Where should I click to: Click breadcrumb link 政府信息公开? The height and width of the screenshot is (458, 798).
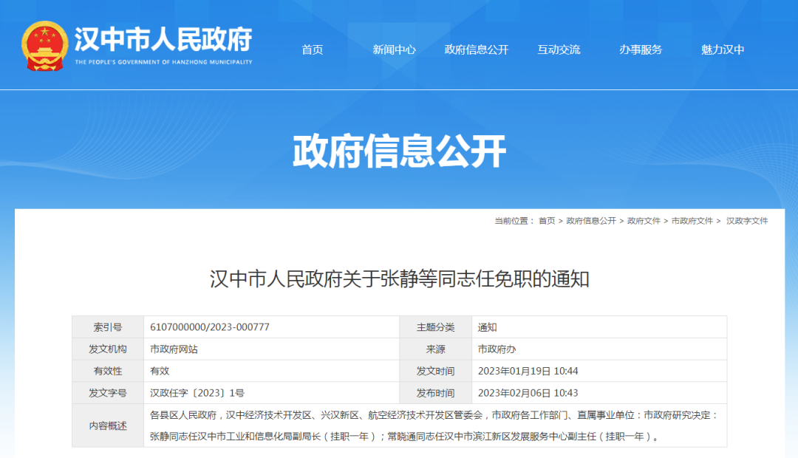(591, 221)
